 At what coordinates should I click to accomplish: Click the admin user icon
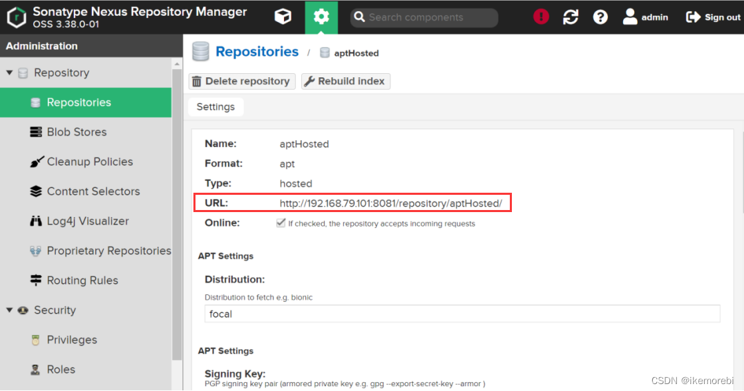coord(629,17)
